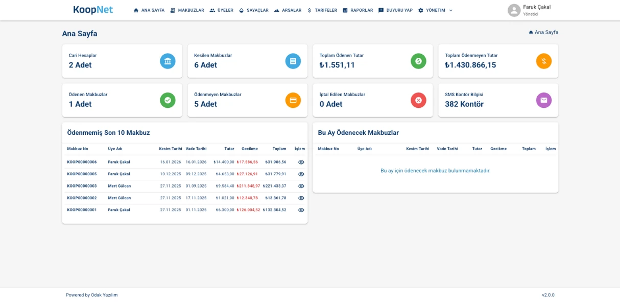
Task: Click the eye icon for KOOP00000001
Action: (301, 210)
